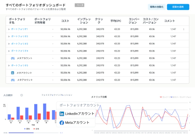Toggle the red コンバージョン legend series
Screen dimensions: 195x137
165,97
